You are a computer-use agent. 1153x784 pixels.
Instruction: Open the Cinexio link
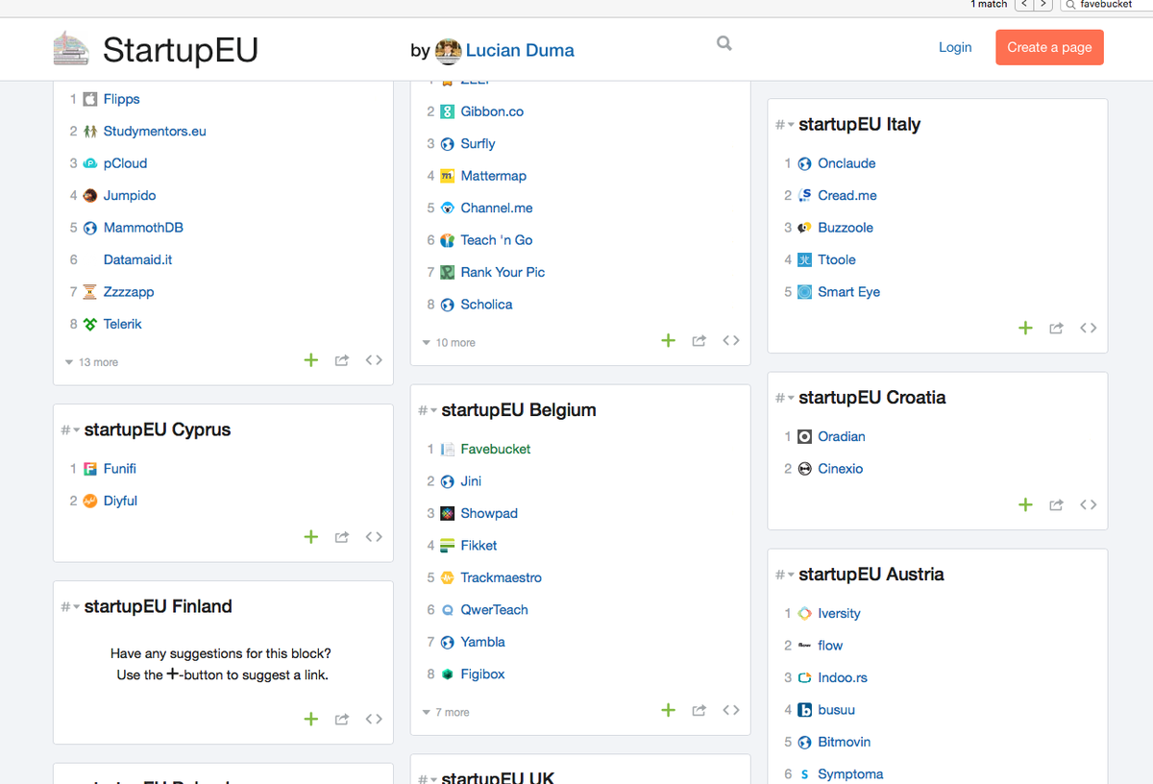point(841,469)
